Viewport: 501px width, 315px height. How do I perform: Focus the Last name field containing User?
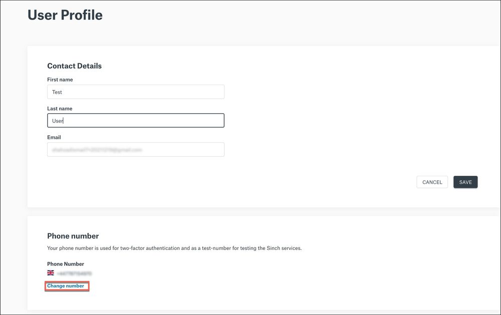click(136, 121)
